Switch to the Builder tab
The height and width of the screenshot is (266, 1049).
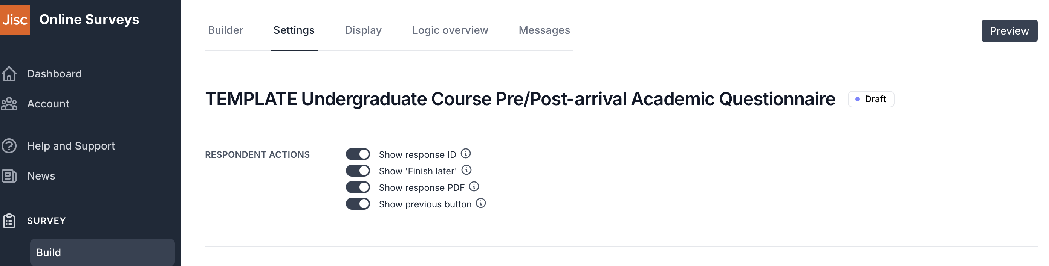226,30
